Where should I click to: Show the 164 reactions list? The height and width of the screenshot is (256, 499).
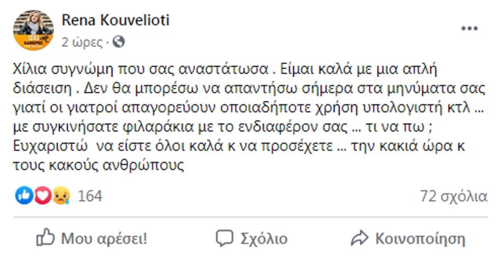pyautogui.click(x=90, y=196)
